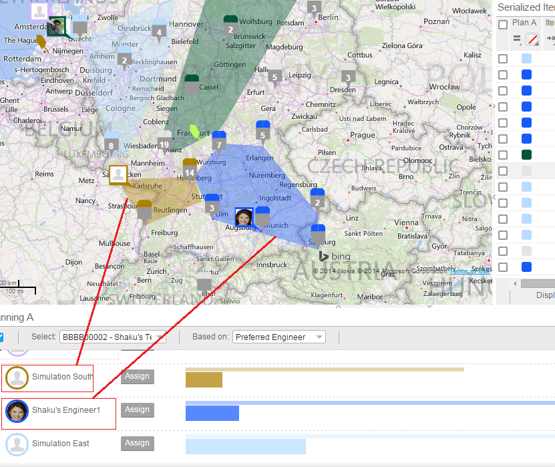The width and height of the screenshot is (555, 467).
Task: Assign to Simulation East
Action: 137,444
